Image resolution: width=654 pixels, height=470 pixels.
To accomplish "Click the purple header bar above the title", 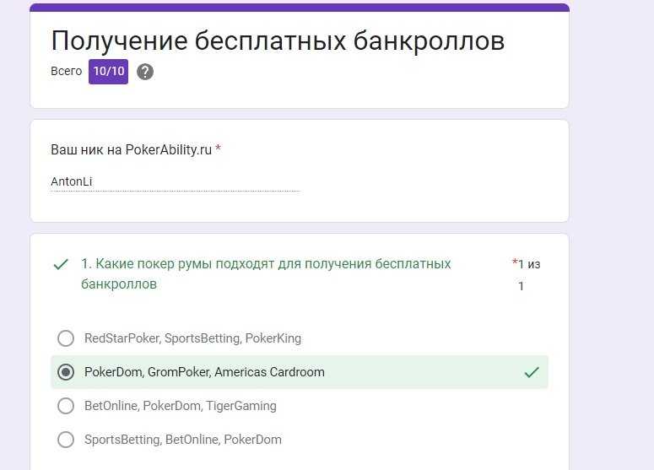I will point(300,8).
